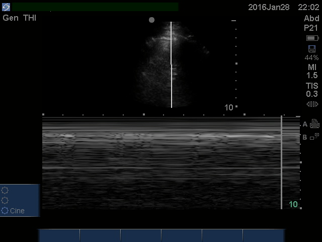Viewport: 322px width, 242px height.
Task: Select the top knob icon in control panel
Action: tap(5, 191)
